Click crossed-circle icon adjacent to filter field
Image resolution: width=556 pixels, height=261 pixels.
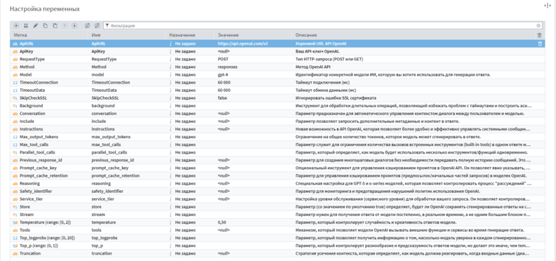(97, 25)
